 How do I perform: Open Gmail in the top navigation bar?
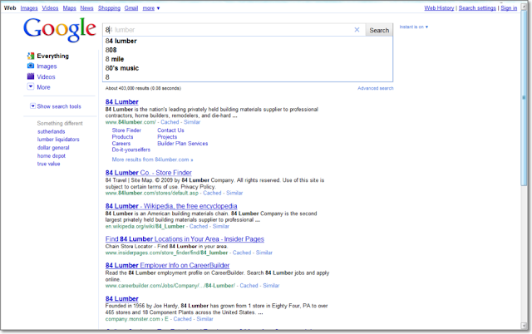pos(131,7)
